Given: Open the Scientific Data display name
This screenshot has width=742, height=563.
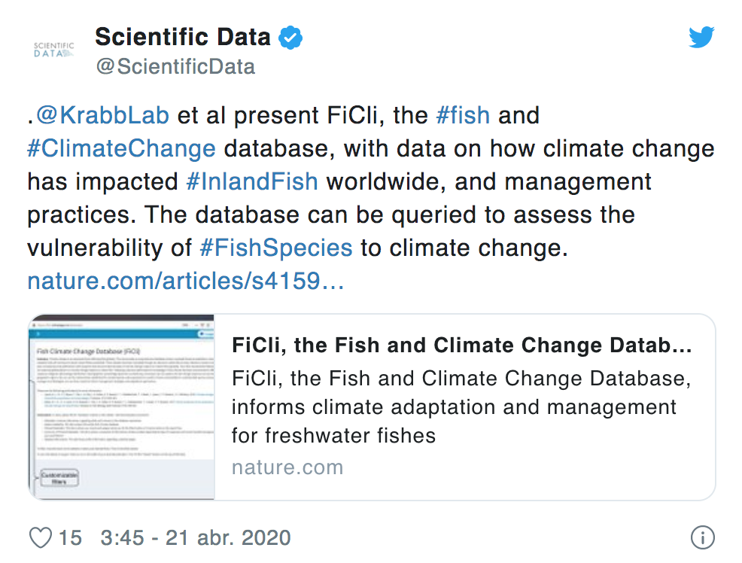Looking at the screenshot, I should pyautogui.click(x=183, y=36).
